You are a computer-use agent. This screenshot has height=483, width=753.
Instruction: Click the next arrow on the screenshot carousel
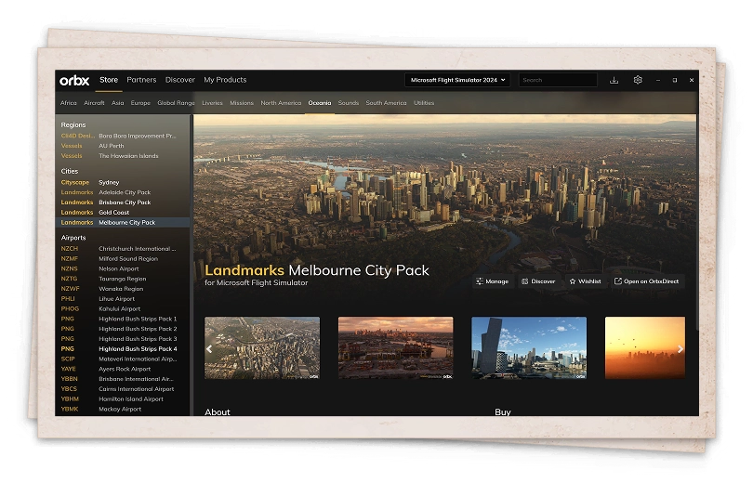pos(680,349)
